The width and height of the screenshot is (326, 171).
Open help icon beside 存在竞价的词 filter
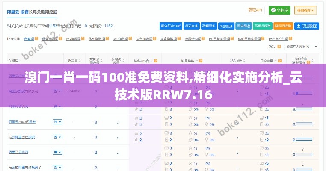pos(290,38)
